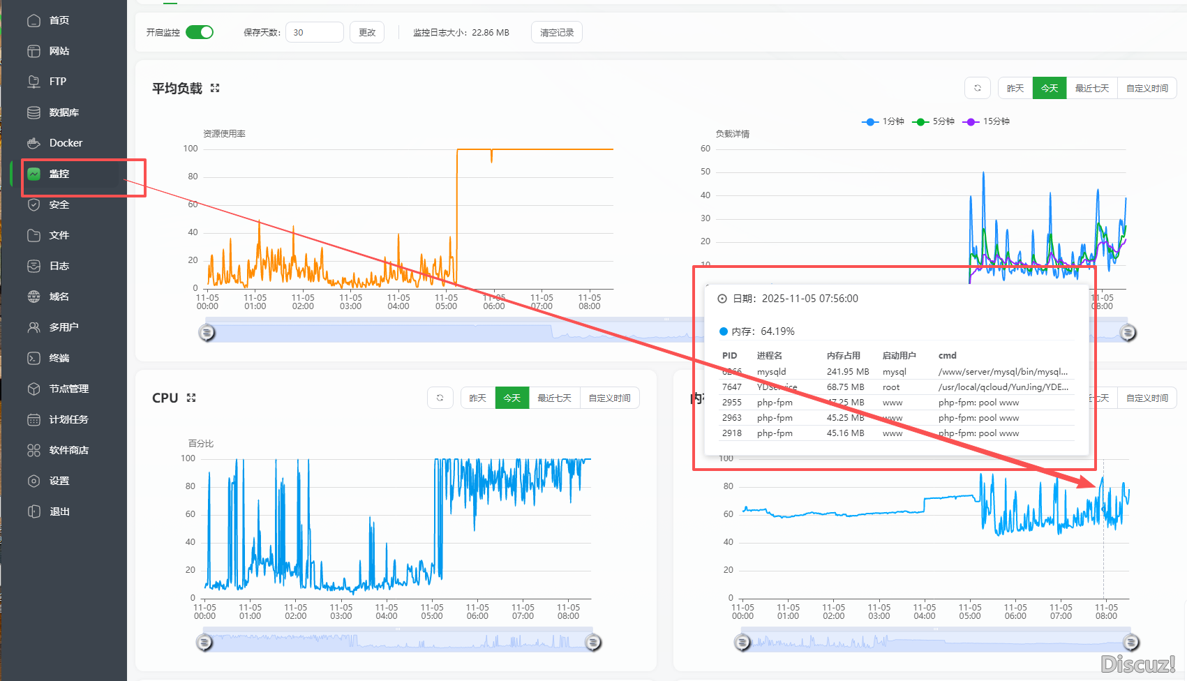The width and height of the screenshot is (1187, 681).
Task: Expand average load chart to fullscreen
Action: pos(215,88)
